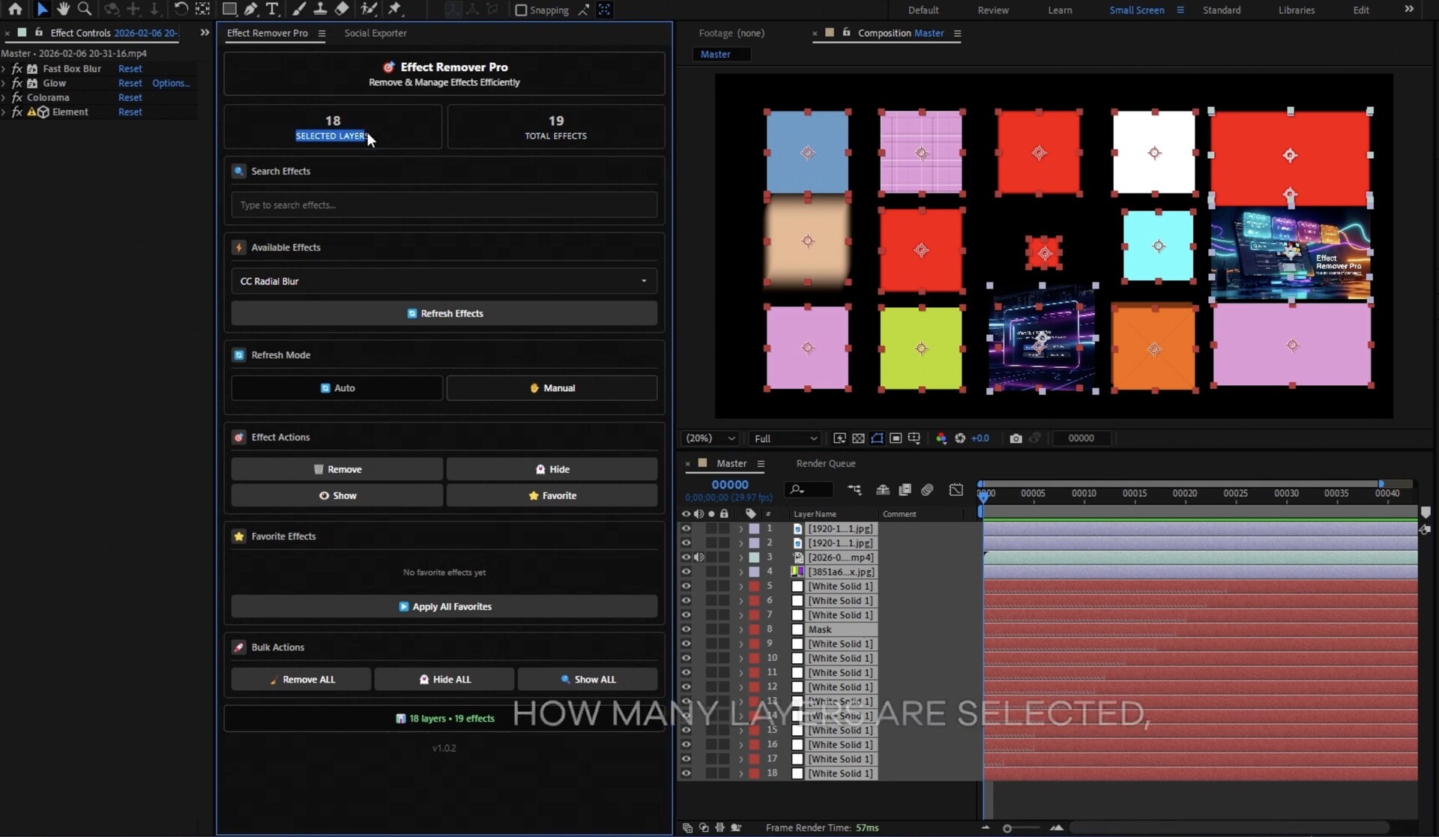Viewport: 1439px width, 837px height.
Task: Click the Refresh Effects button
Action: 444,313
